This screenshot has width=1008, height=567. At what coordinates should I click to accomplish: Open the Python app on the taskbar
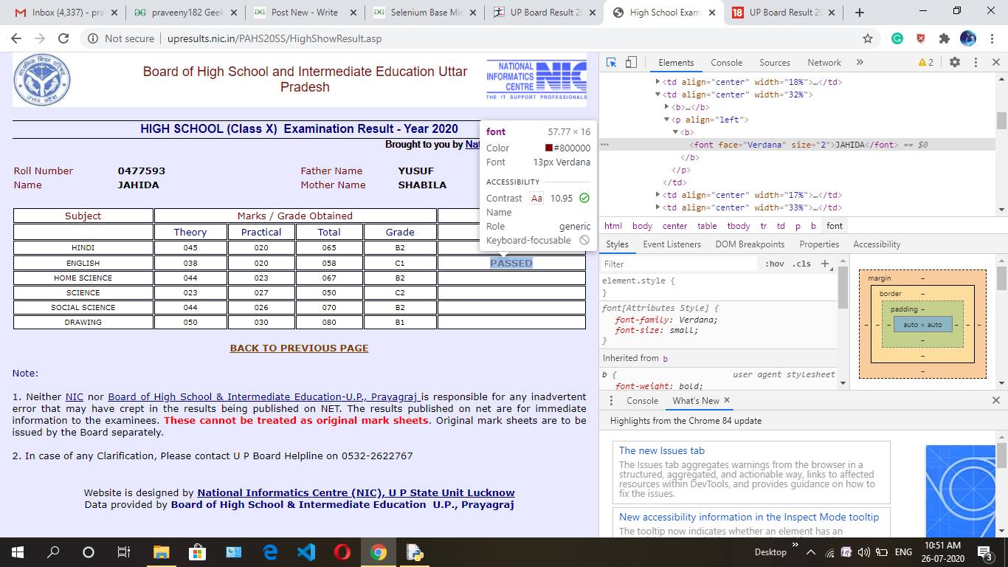pyautogui.click(x=414, y=551)
